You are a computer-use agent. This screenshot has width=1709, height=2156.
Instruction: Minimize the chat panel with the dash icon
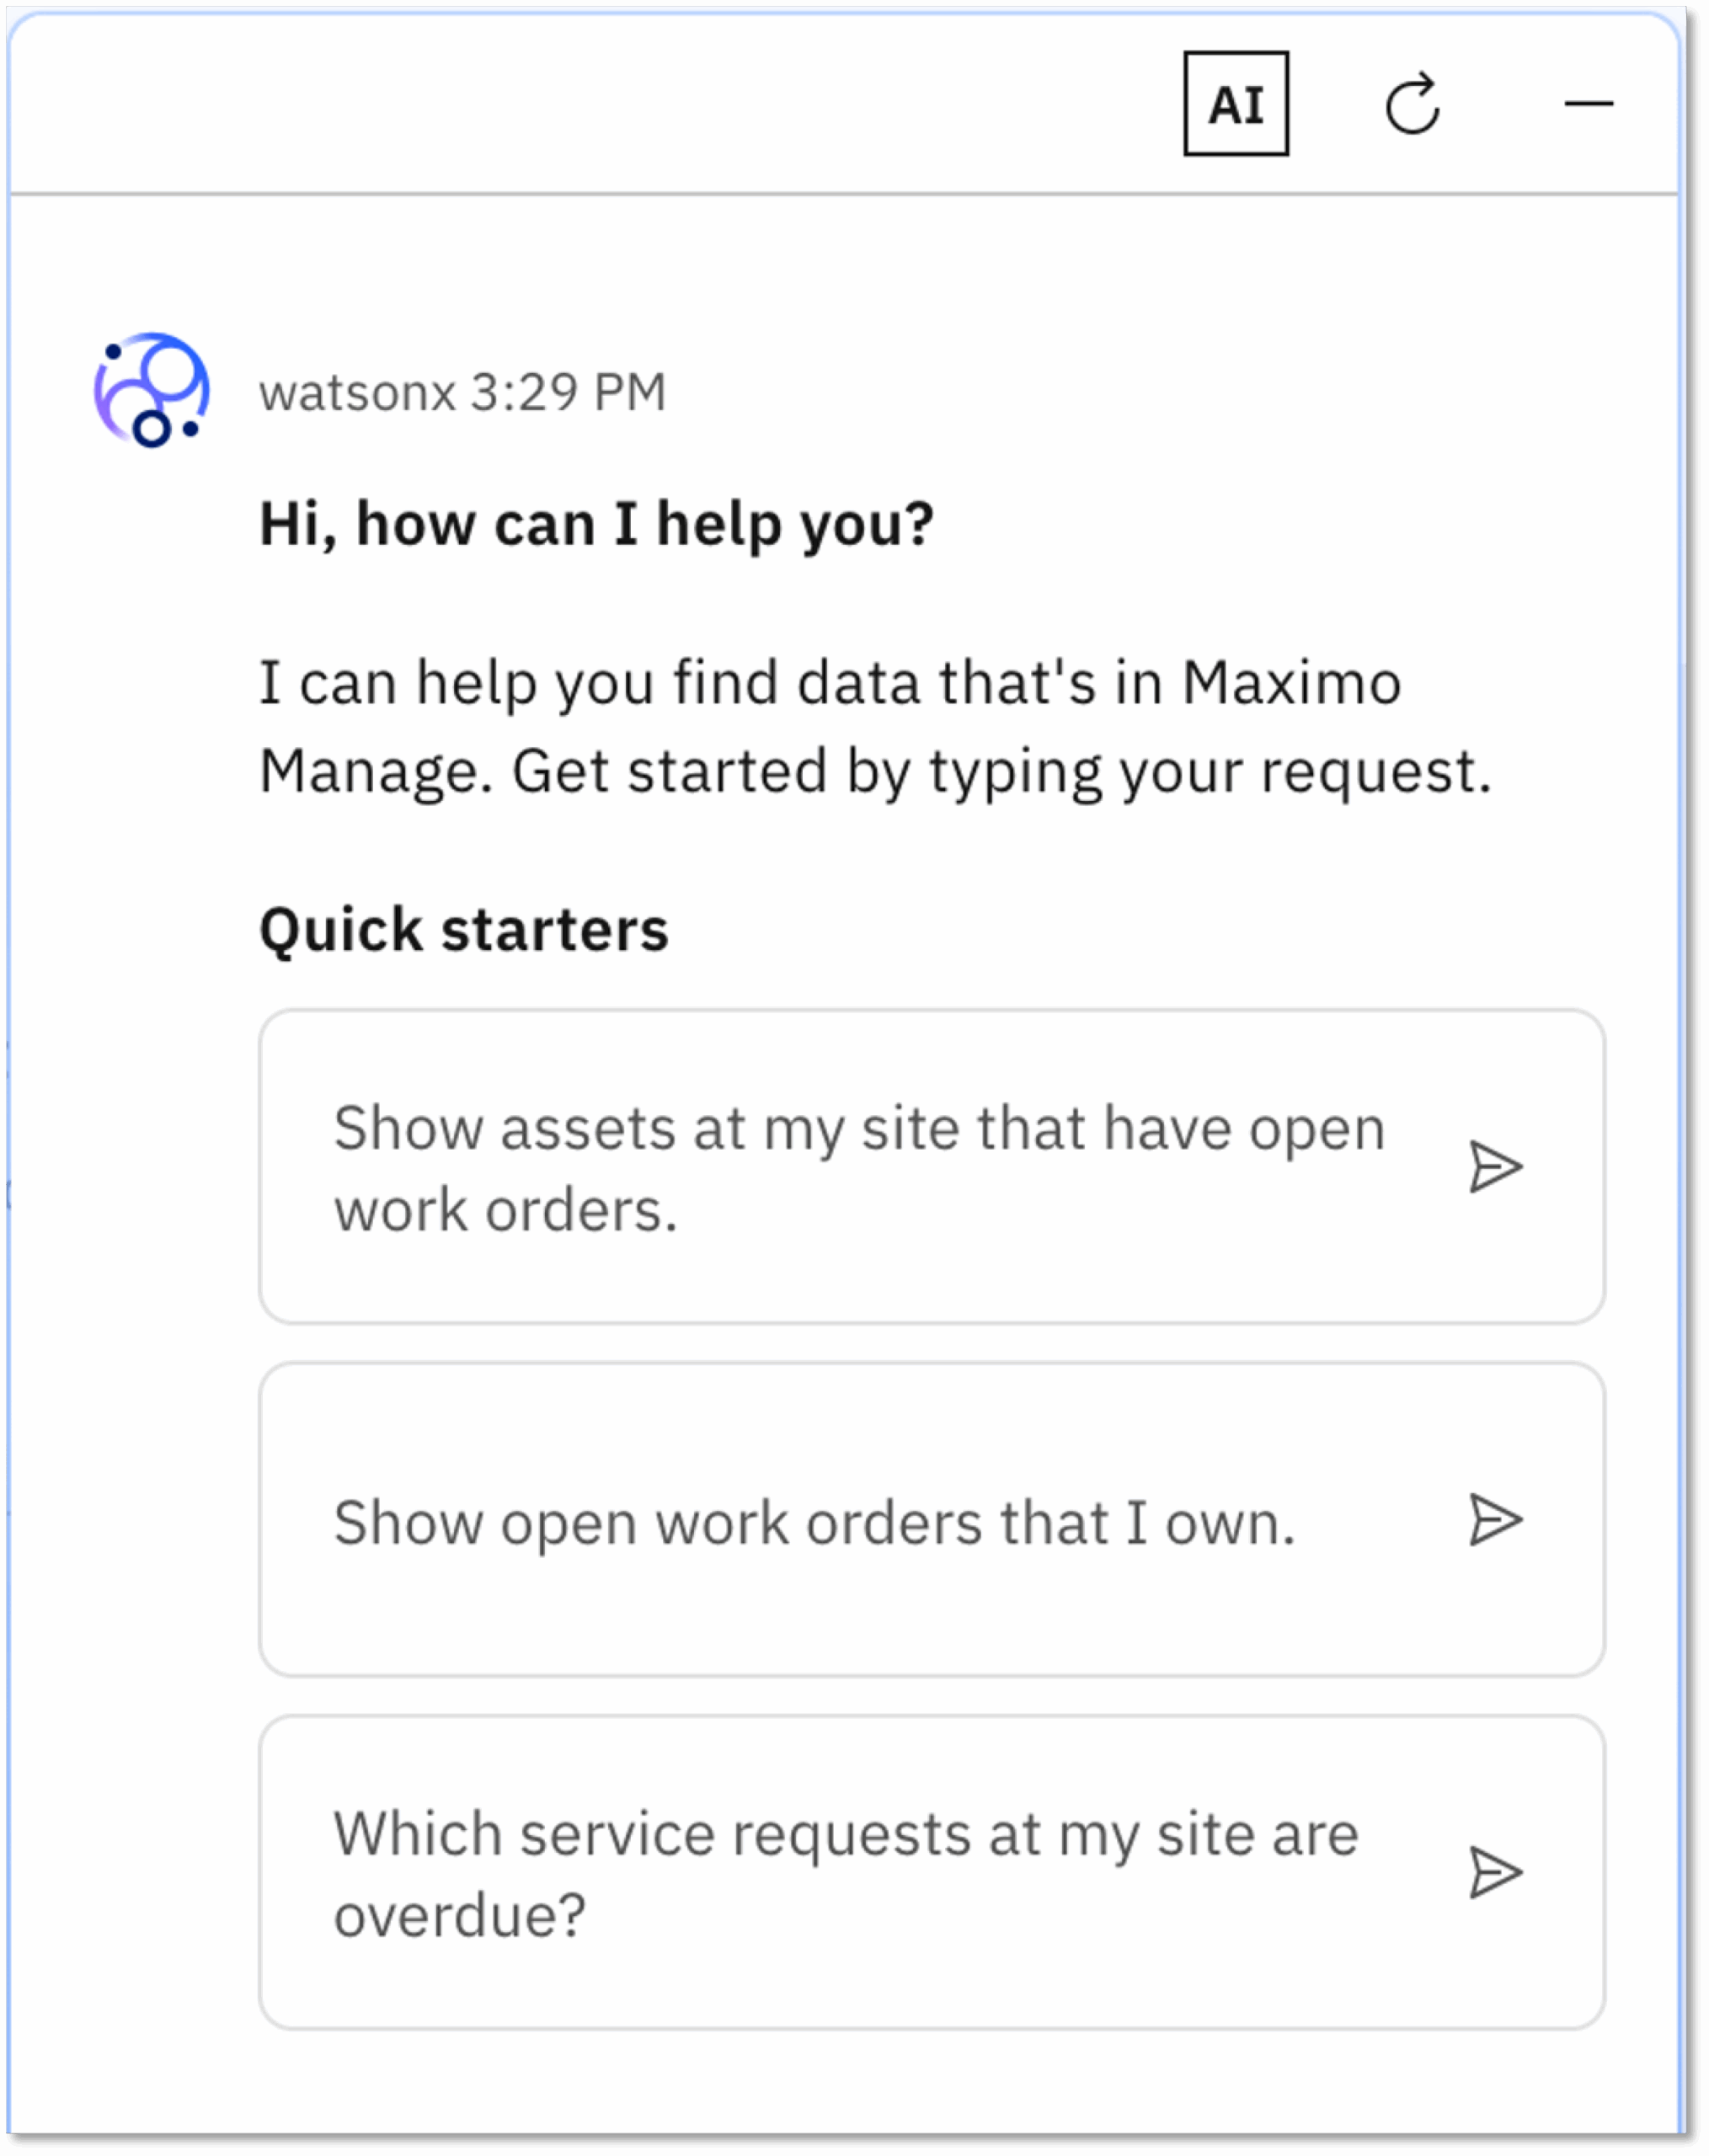[1588, 104]
